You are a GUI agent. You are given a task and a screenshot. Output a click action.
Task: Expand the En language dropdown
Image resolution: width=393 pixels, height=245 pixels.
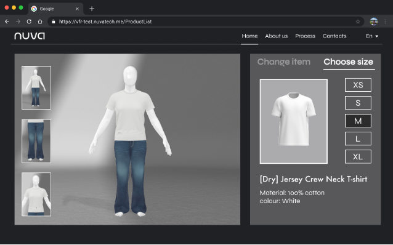(372, 36)
